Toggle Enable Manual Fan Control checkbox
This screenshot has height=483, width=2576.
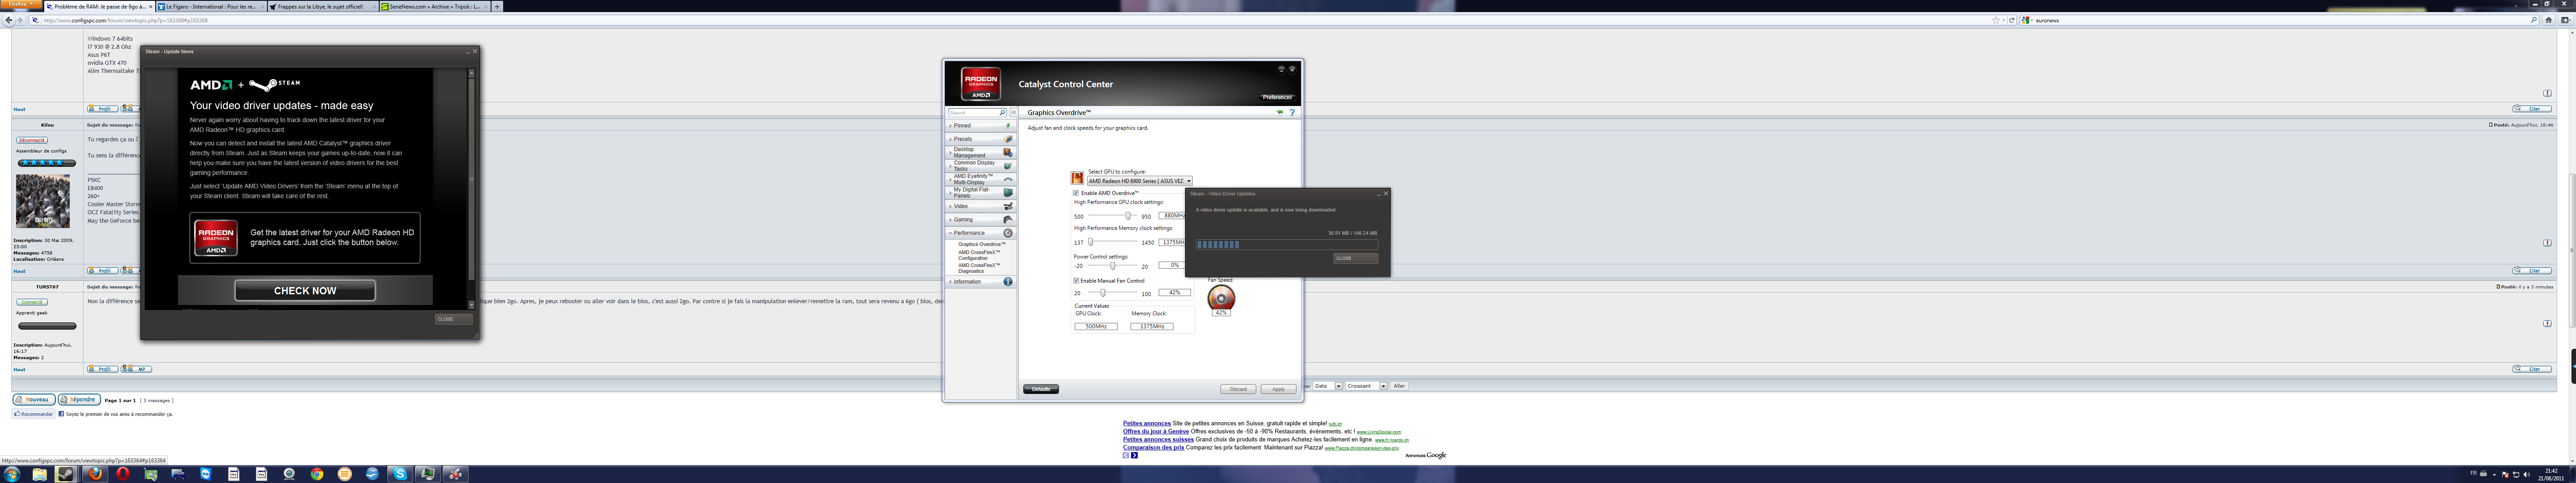click(1076, 281)
